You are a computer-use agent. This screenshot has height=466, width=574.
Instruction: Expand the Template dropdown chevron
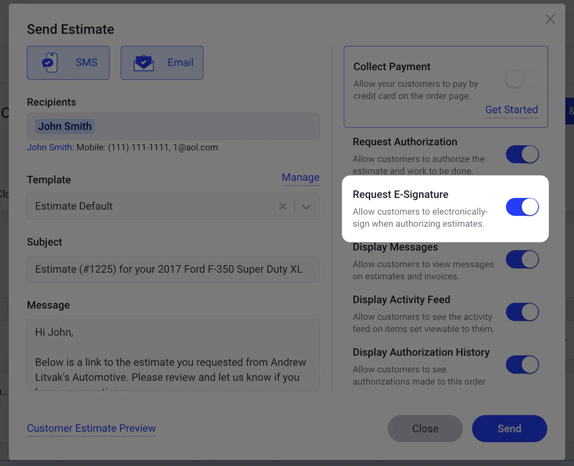point(306,206)
